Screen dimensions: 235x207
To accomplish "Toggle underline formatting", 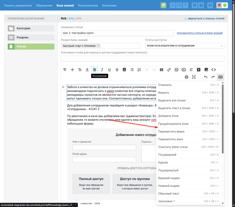I will pos(110,70).
